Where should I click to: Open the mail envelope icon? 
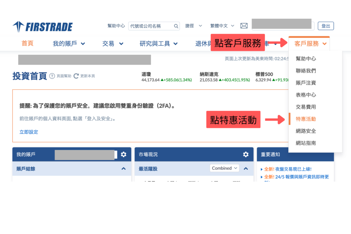coord(243,25)
